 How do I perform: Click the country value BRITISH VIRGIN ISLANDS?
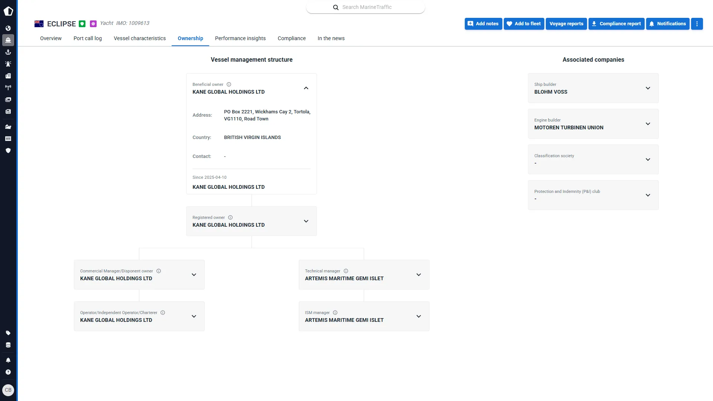pos(252,138)
